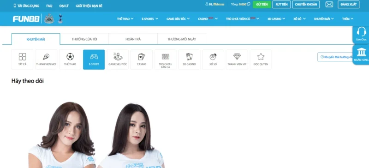Click the promotional image of two models
This screenshot has width=369, height=168.
[96, 135]
